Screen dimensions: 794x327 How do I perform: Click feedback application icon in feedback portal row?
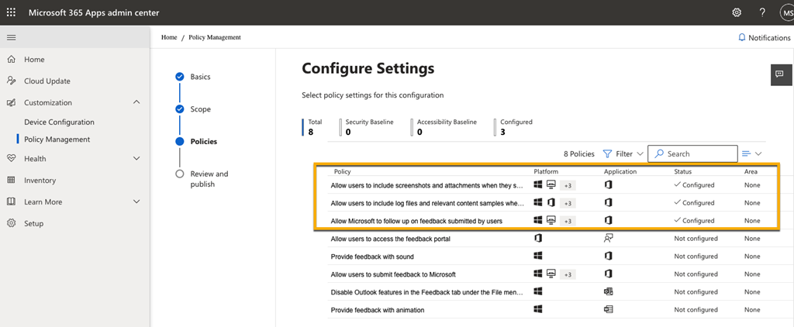point(609,239)
